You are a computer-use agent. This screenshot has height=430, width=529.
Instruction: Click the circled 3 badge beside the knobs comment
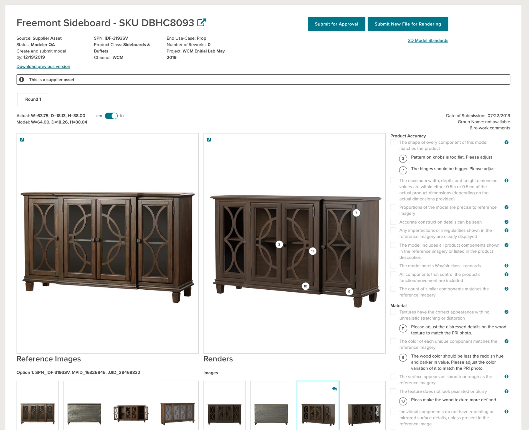(x=403, y=159)
